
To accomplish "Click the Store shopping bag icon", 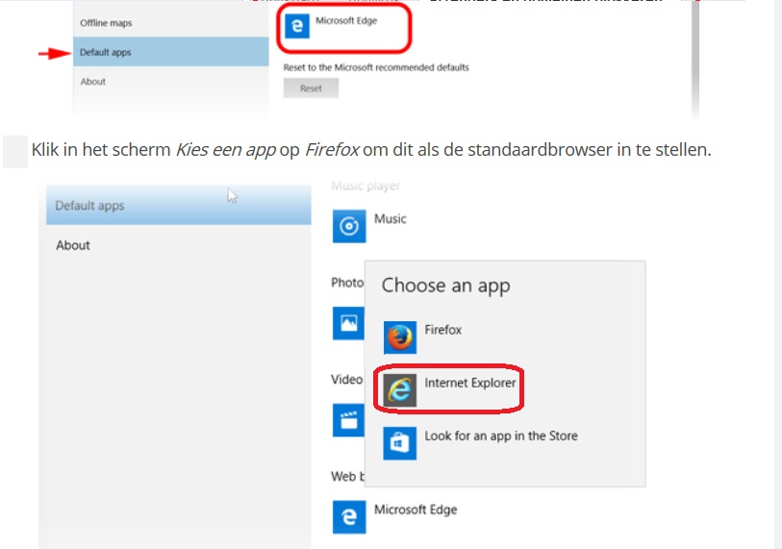I will 400,443.
